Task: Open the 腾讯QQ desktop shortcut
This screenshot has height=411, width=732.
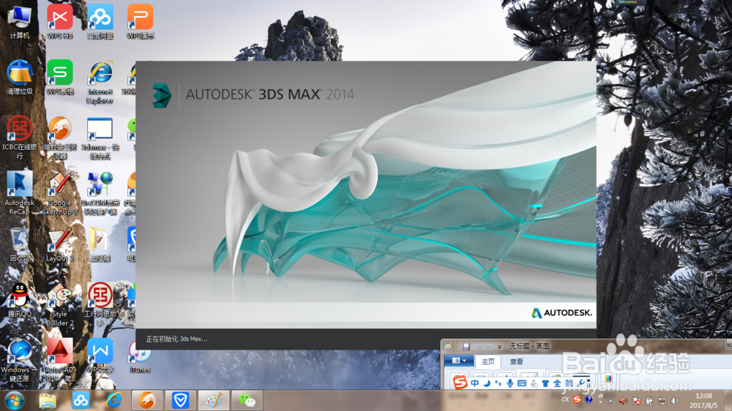Action: [20, 301]
